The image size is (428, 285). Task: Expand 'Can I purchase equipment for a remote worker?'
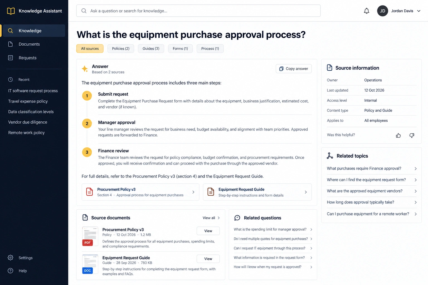pos(372,214)
